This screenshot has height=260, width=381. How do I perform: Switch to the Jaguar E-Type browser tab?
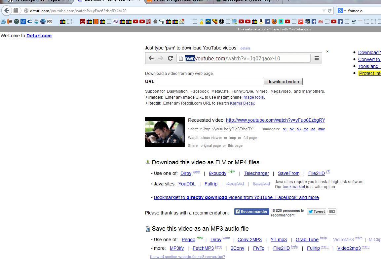248,1
